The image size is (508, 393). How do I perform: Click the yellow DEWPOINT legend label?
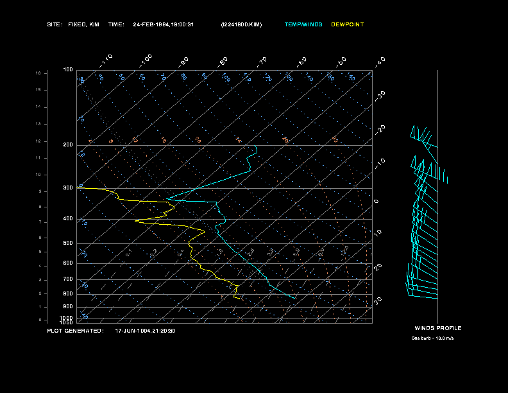click(347, 24)
